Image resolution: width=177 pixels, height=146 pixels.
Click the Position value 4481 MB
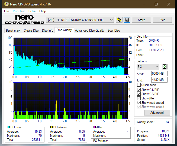click(163, 136)
